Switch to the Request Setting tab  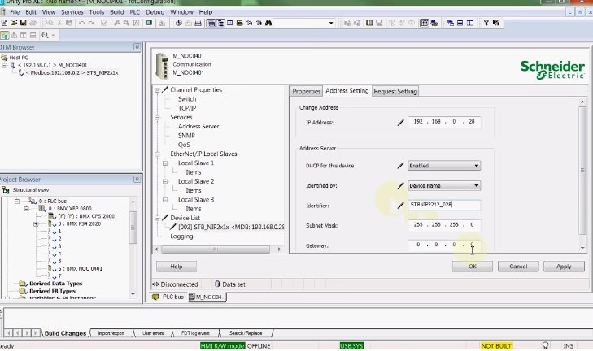click(395, 92)
